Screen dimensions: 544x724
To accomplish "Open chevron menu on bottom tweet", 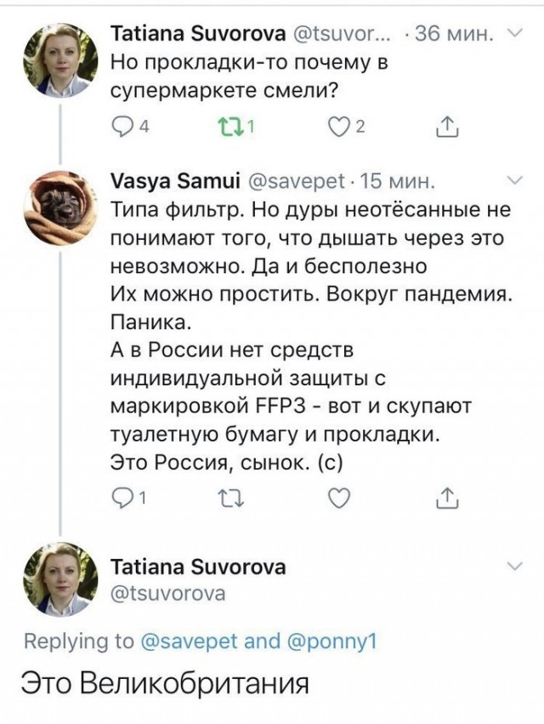I will pos(515,566).
